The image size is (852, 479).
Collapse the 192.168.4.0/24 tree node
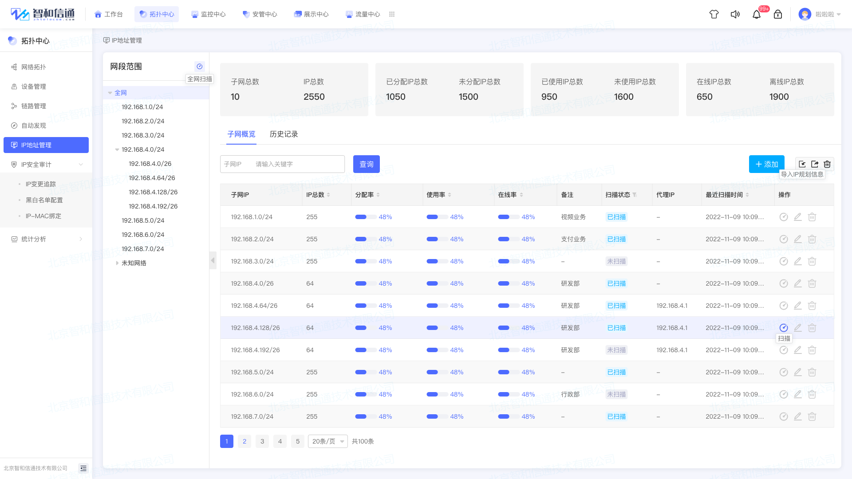click(x=117, y=149)
